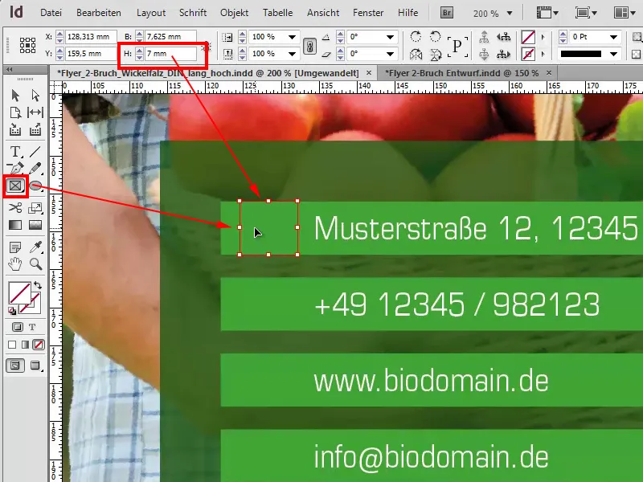Open Adobe Bridge via Br icon
The image size is (643, 482).
[447, 13]
